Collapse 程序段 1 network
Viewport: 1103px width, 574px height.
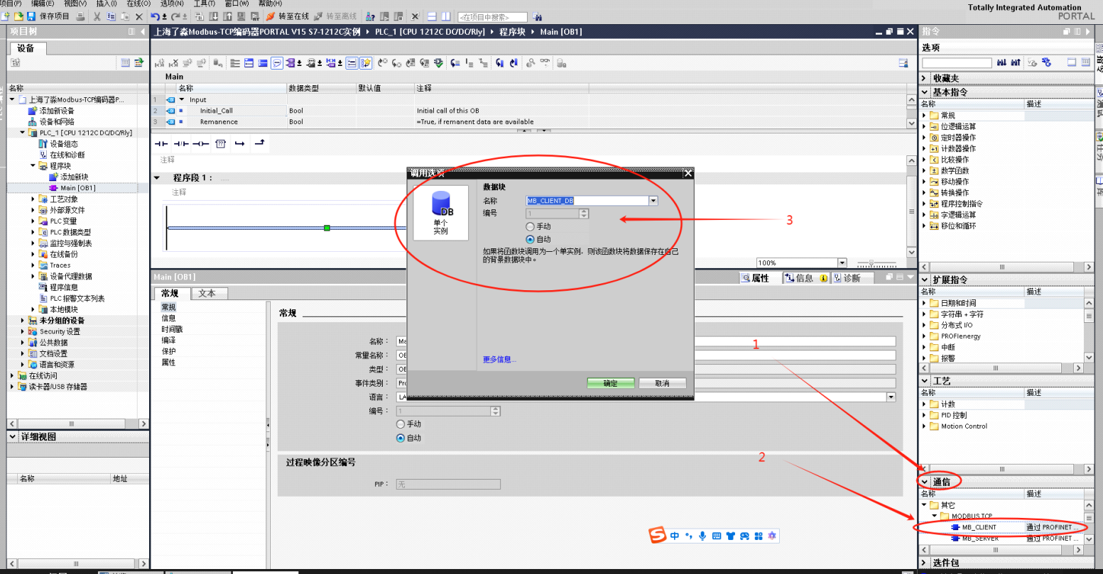click(158, 178)
